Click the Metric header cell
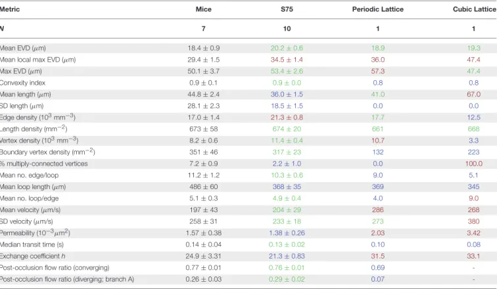497x289 pixels. 9,9
